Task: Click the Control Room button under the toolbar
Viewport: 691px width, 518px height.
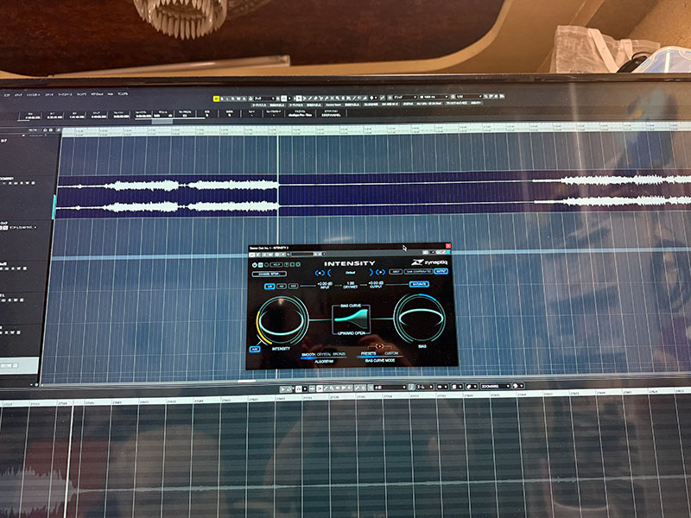Action: 334,104
